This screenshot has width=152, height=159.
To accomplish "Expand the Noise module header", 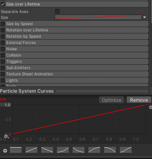I will [x=74, y=49].
